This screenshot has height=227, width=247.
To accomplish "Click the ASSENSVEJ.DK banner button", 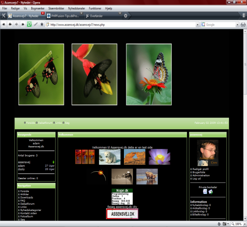I will (x=122, y=214).
